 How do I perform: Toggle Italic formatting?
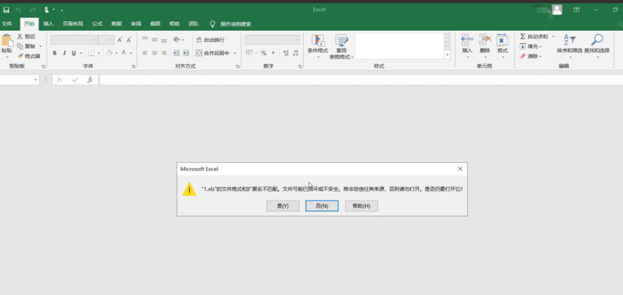[x=64, y=53]
